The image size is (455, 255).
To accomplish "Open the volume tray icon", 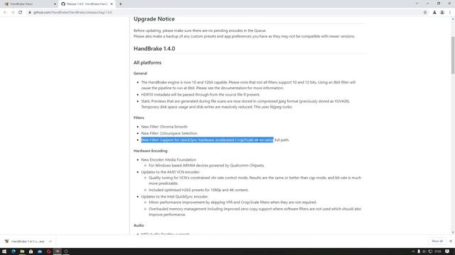I will [424, 251].
